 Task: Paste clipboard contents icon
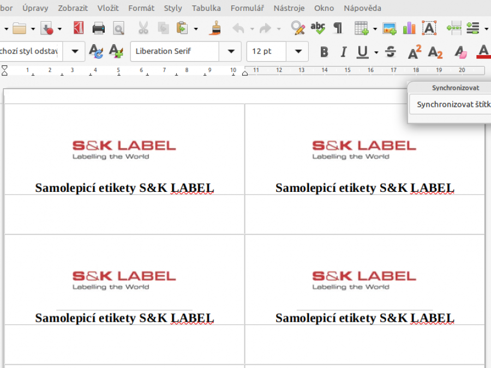[x=182, y=28]
